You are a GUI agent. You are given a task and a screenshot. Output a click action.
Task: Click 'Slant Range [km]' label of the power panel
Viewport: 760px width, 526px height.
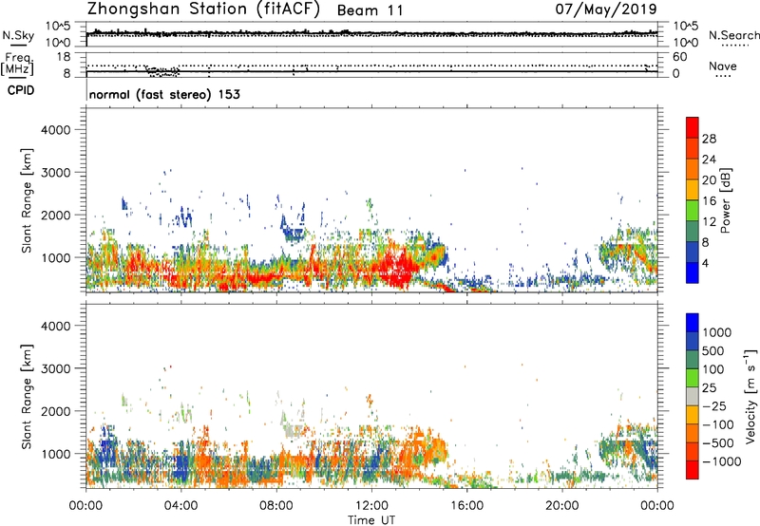click(x=27, y=200)
